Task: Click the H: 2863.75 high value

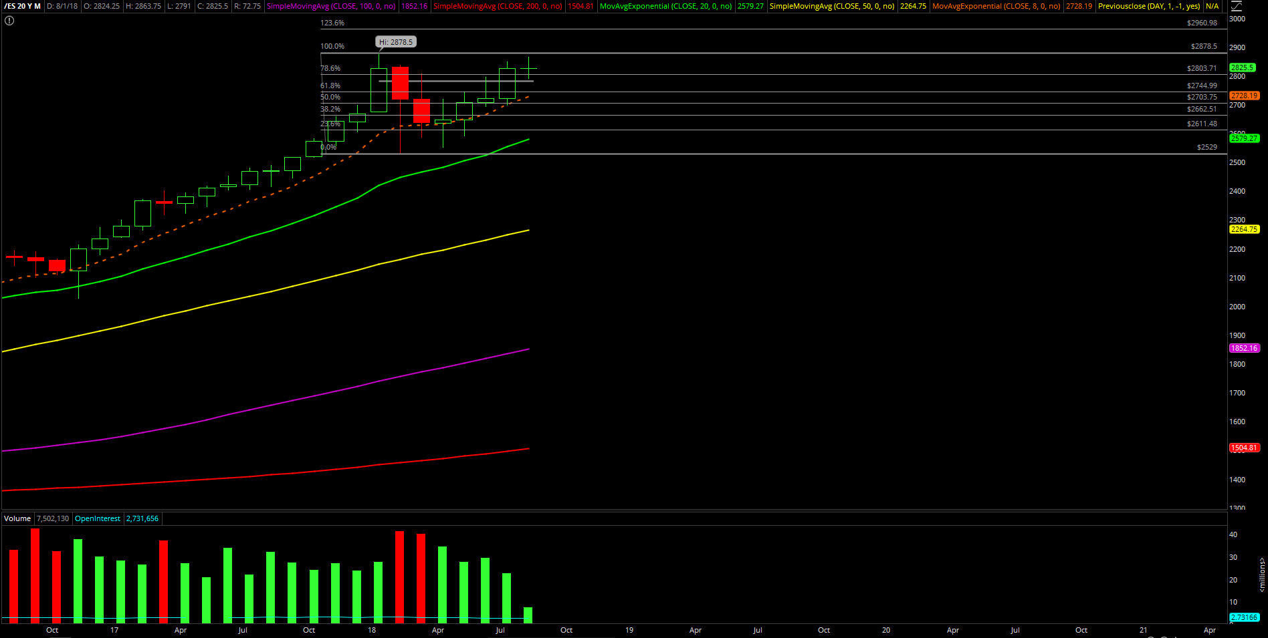Action: [144, 6]
